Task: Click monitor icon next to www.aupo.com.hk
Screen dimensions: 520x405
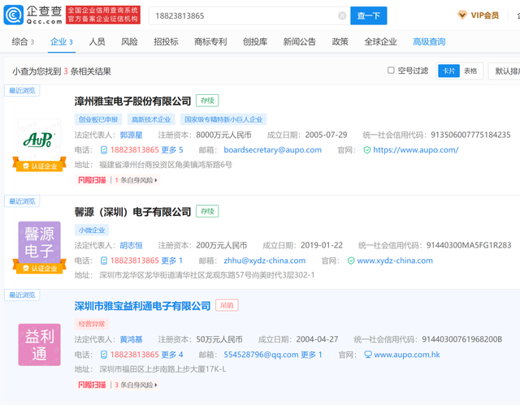Action: (x=368, y=355)
